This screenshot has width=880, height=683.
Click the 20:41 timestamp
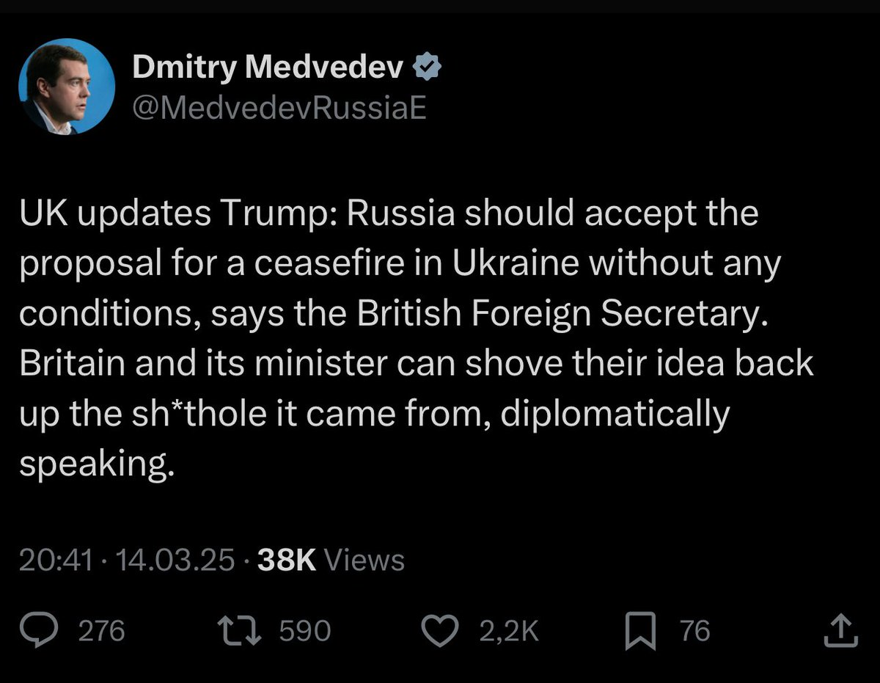pos(56,560)
